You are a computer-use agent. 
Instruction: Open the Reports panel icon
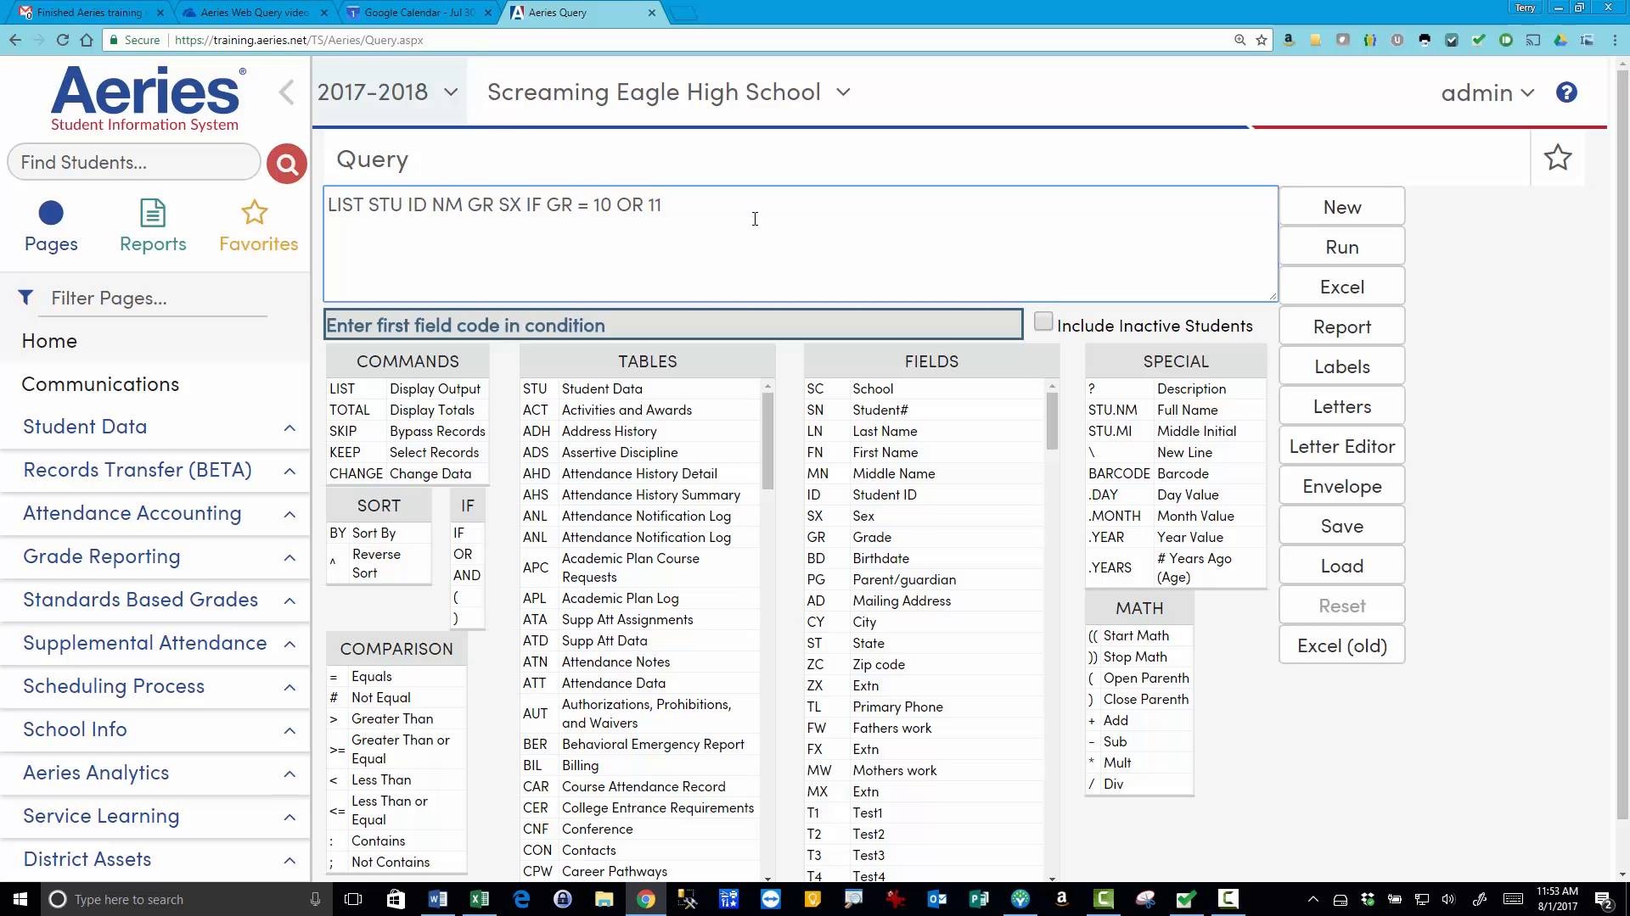point(152,225)
